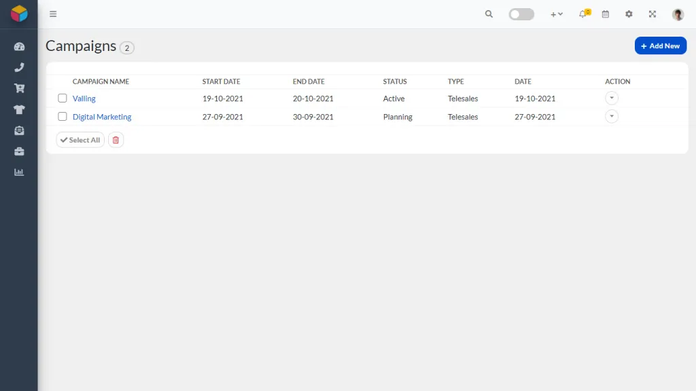Open the bar chart reports icon in sidebar
Viewport: 696px width, 391px height.
pyautogui.click(x=19, y=172)
